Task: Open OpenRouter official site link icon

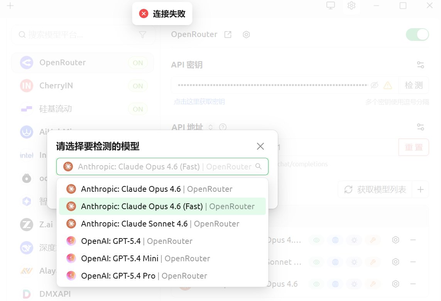Action: (228, 35)
